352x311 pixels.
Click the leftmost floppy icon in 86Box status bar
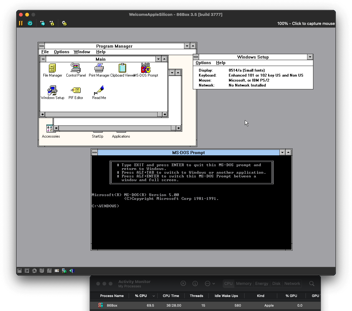tap(20, 271)
